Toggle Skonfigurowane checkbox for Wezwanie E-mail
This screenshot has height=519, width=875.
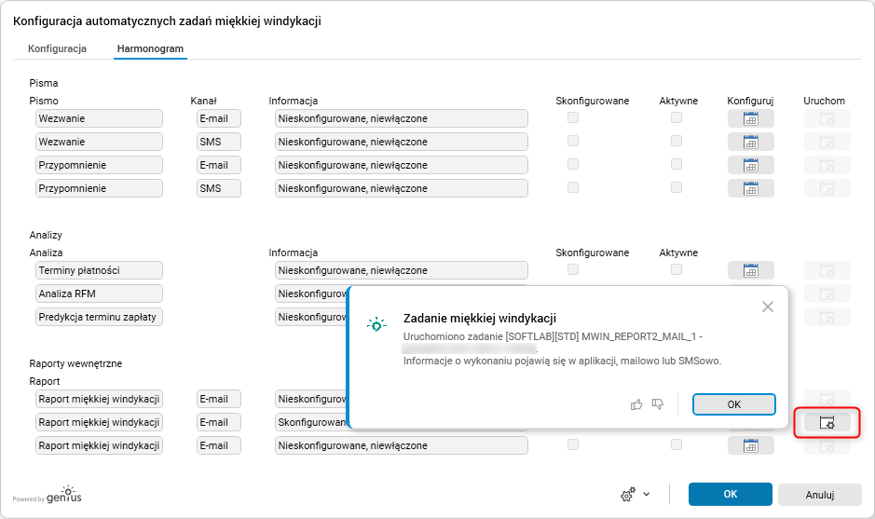point(573,117)
